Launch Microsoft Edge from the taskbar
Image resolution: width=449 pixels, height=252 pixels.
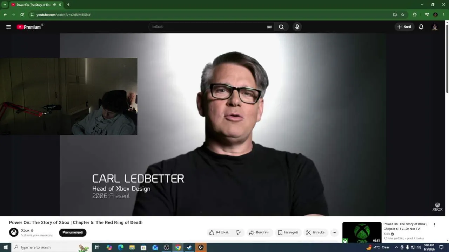[x=120, y=247]
